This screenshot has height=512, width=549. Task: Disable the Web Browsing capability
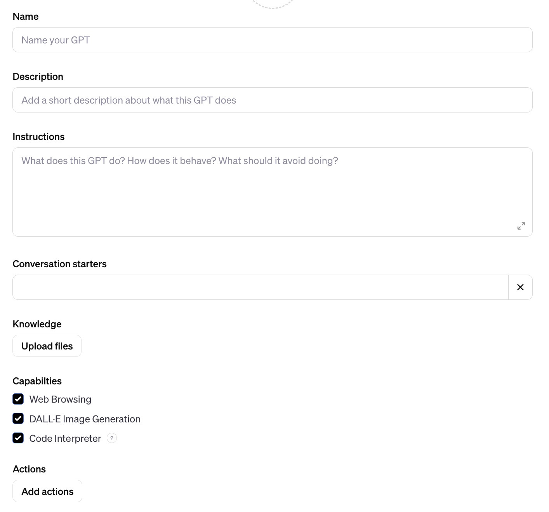click(18, 399)
